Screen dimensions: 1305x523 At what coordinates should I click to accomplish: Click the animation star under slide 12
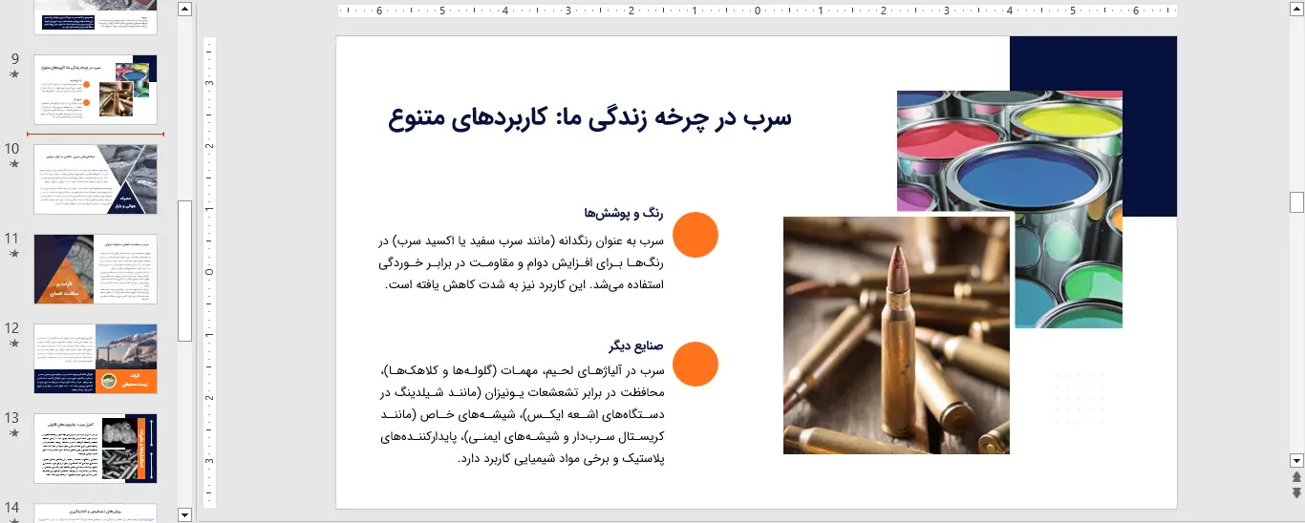pyautogui.click(x=13, y=344)
